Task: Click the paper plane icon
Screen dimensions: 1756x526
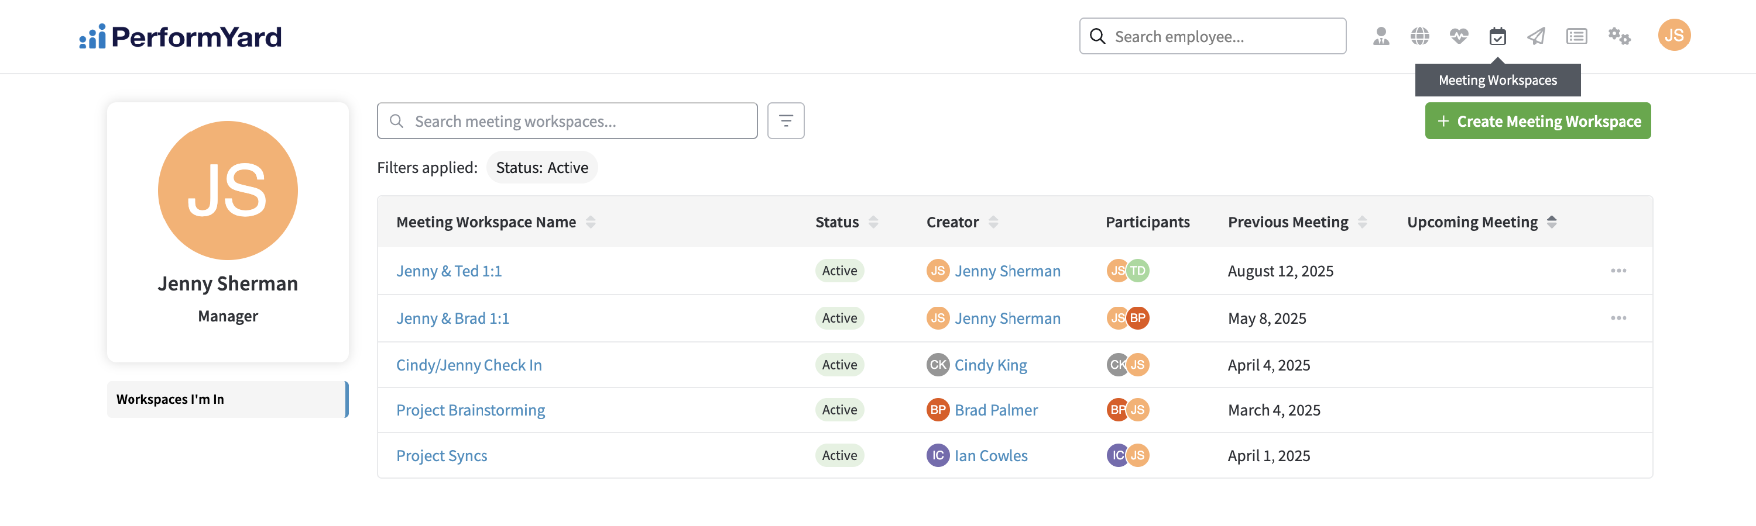Action: (x=1536, y=36)
